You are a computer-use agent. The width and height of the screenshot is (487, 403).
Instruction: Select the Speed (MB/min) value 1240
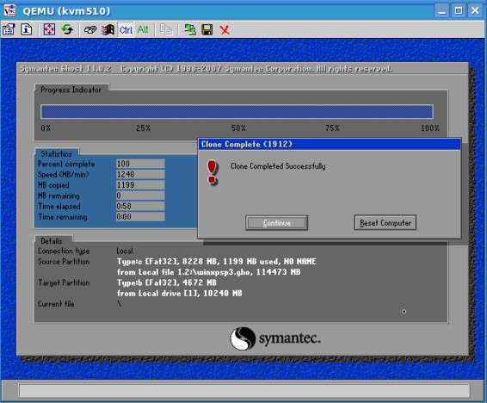[140, 174]
